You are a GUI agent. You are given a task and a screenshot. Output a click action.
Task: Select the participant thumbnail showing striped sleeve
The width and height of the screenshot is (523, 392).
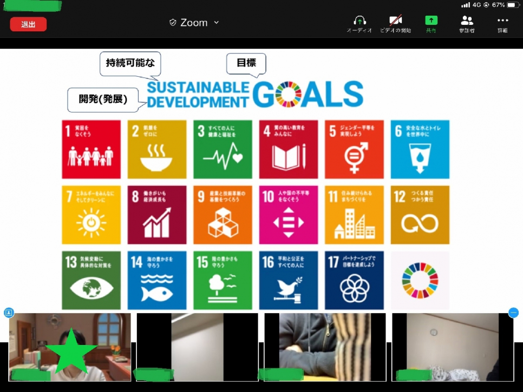pos(325,347)
